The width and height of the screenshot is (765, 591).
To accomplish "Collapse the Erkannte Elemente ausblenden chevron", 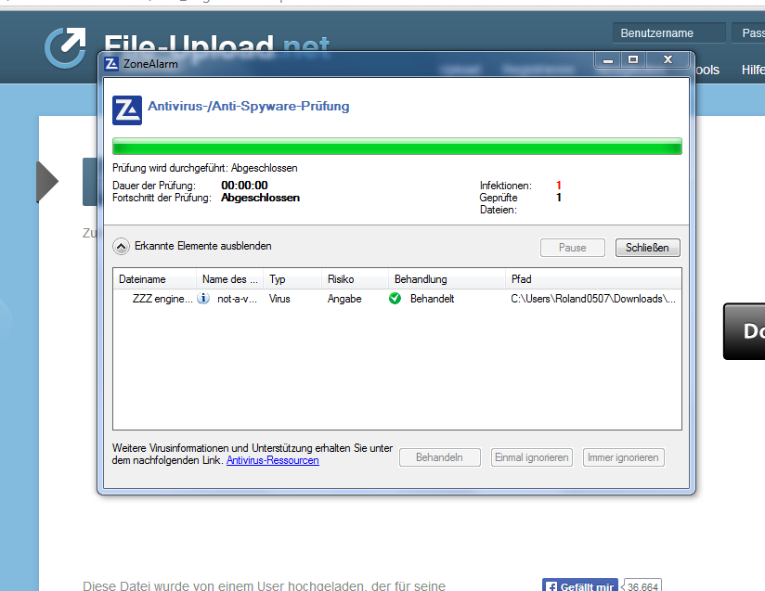I will pos(121,246).
